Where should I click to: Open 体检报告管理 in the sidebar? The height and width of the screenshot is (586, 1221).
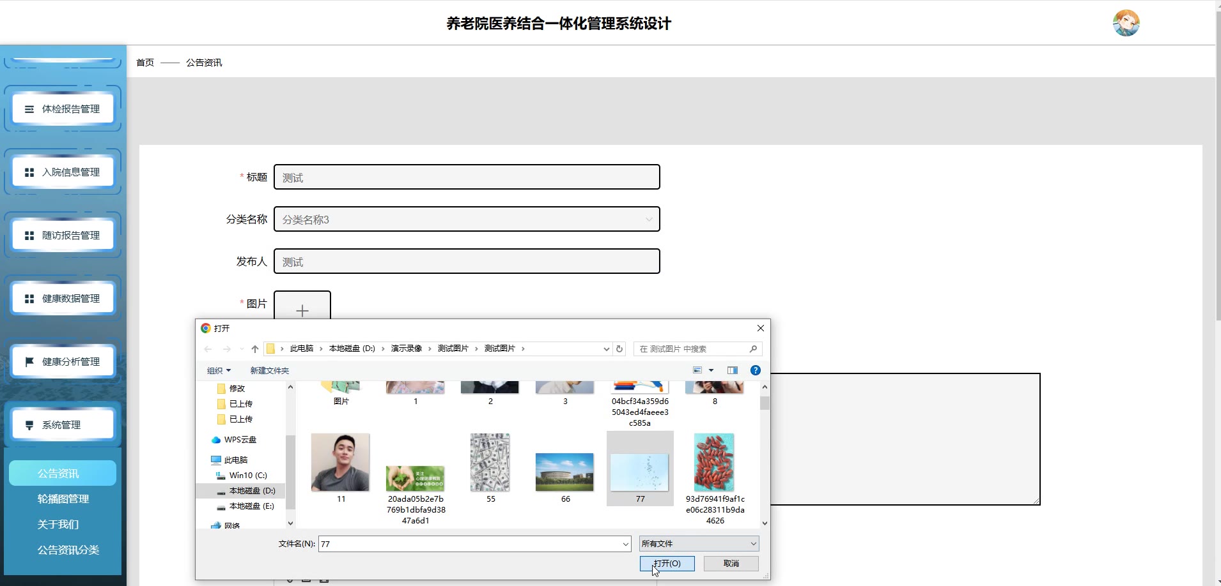click(x=63, y=109)
